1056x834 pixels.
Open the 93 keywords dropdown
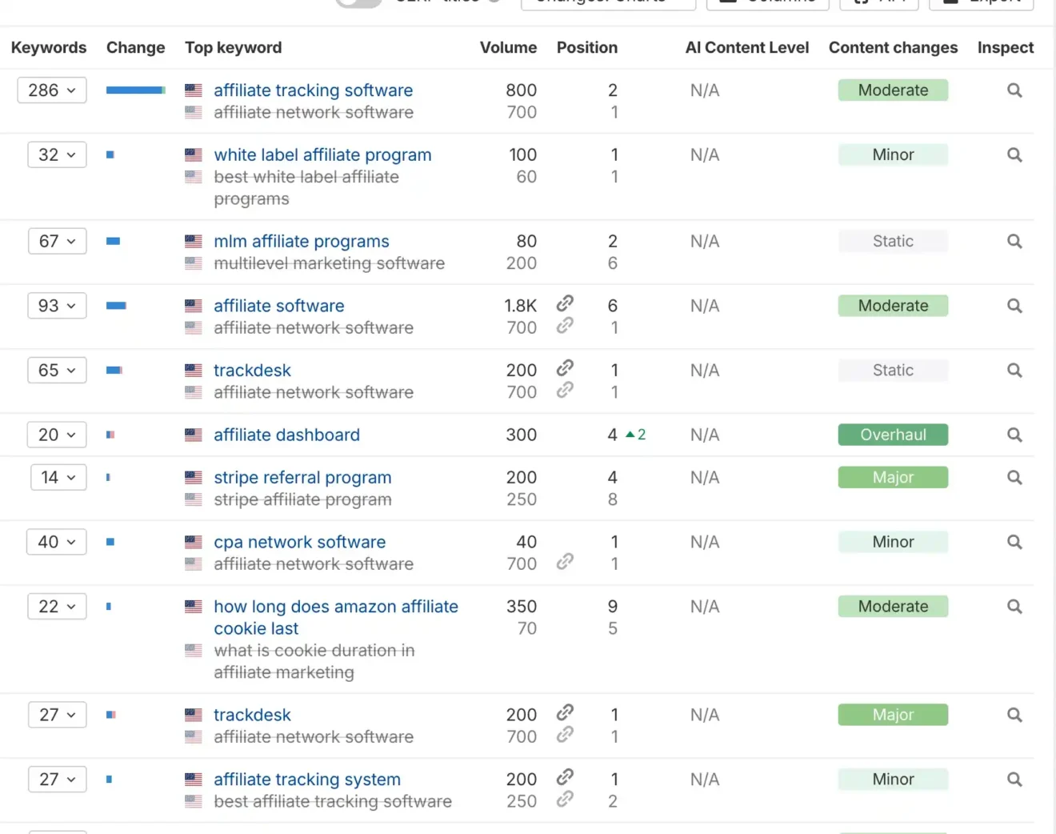[x=57, y=306]
